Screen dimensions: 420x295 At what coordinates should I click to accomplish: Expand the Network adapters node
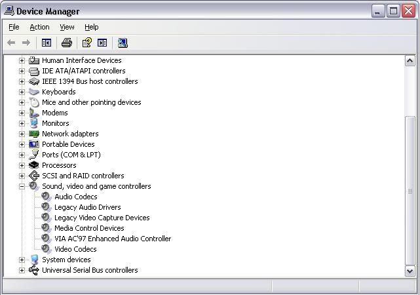(x=22, y=134)
